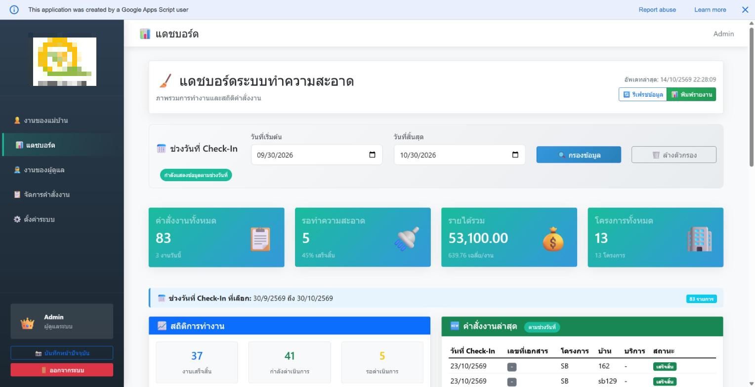Click the ล้างตัวกรอง clear filter button

click(x=674, y=155)
